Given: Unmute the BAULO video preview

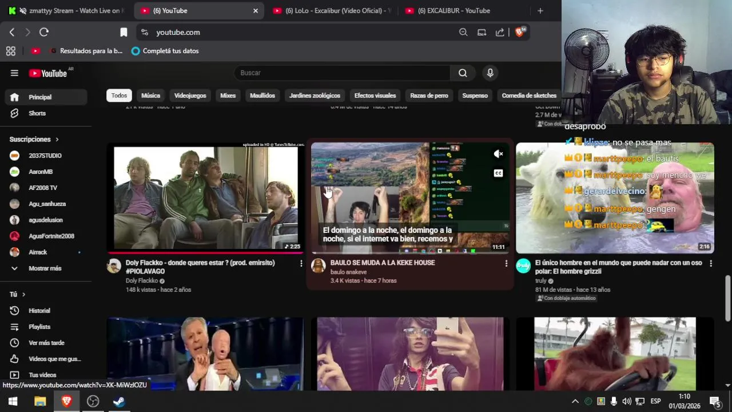Looking at the screenshot, I should click(498, 154).
